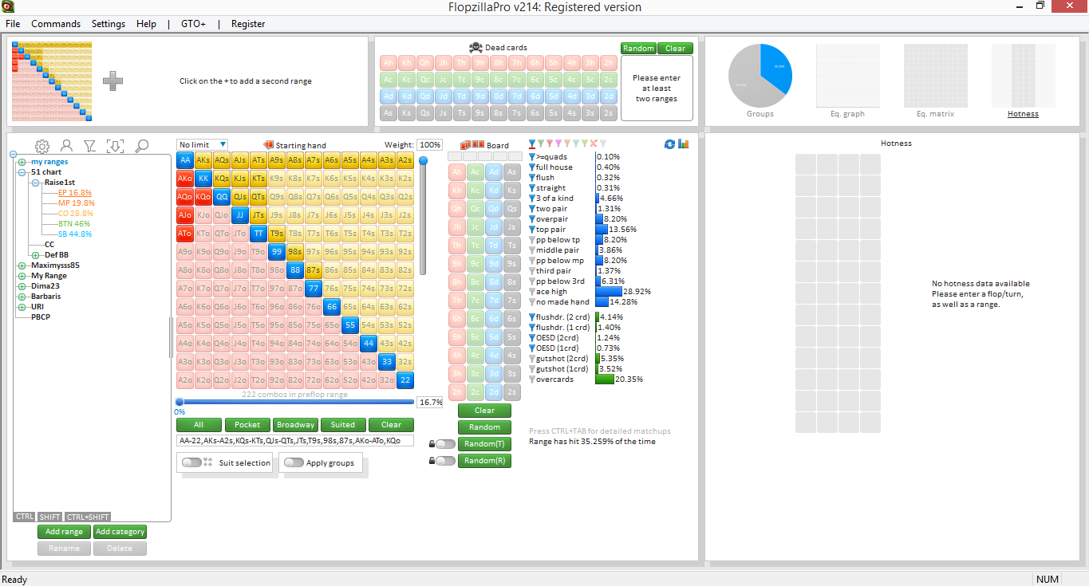The image size is (1089, 586).
Task: Switch to the Hotness view tab
Action: (1023, 114)
